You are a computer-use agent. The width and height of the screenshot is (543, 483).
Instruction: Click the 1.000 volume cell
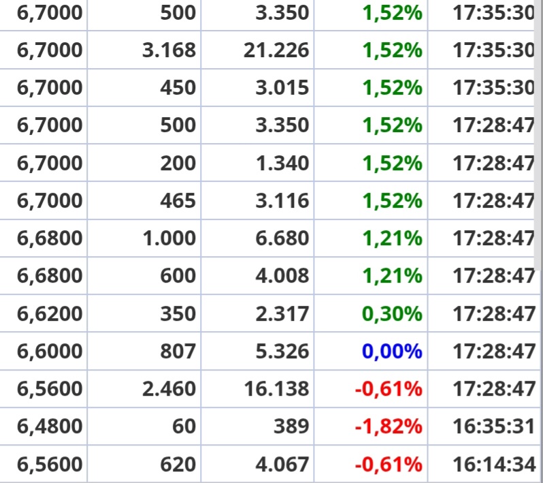pos(169,238)
